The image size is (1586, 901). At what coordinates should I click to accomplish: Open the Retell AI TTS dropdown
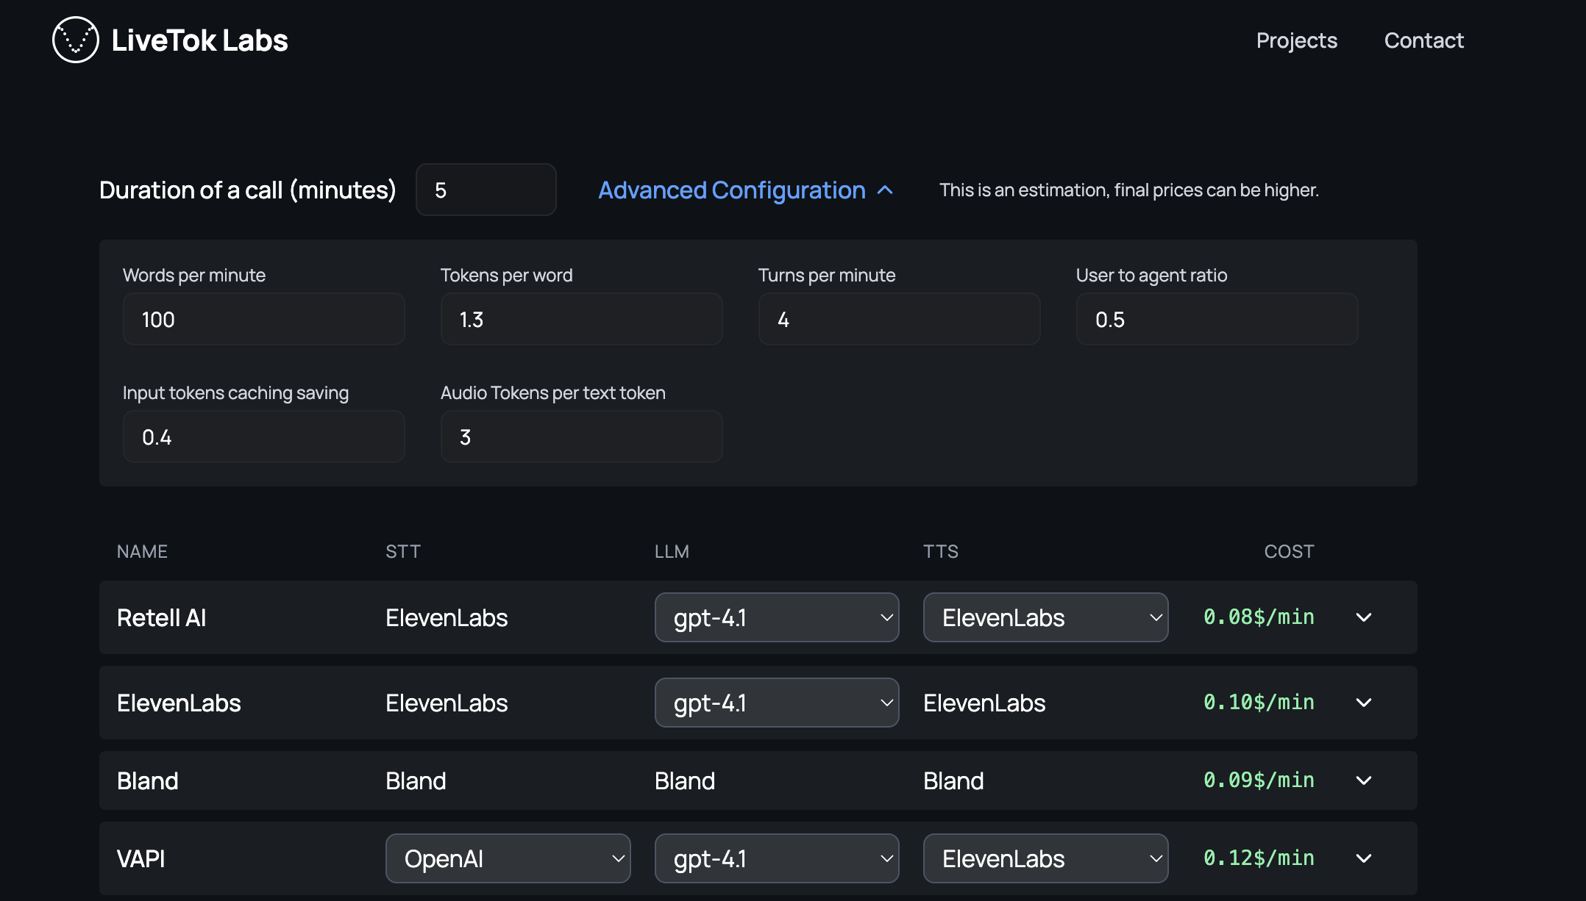coord(1045,617)
